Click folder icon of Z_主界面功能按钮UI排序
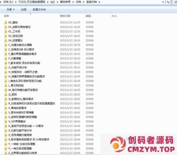This screenshot has width=177, height=155. (x=6, y=153)
